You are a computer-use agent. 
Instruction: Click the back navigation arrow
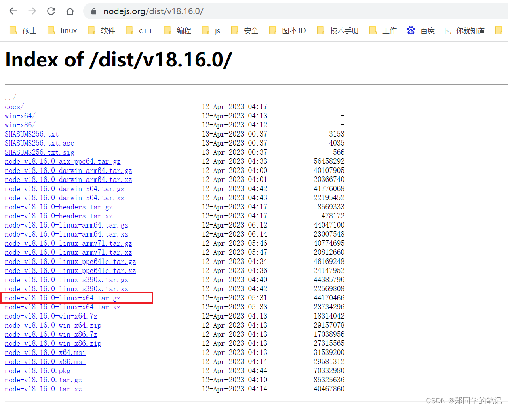(13, 11)
